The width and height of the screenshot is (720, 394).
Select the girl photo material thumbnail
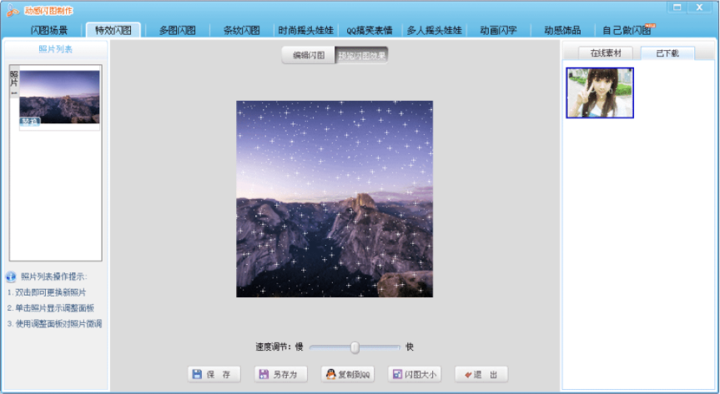click(600, 92)
